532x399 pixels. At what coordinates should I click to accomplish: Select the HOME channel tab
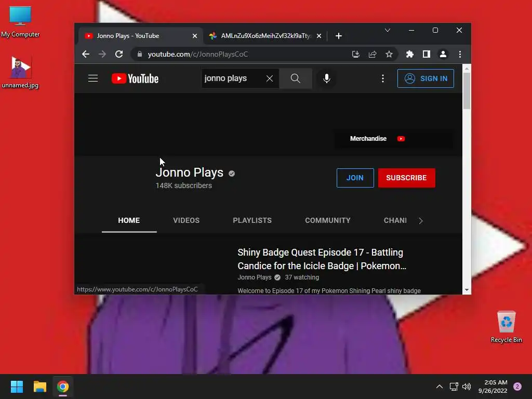tap(129, 220)
